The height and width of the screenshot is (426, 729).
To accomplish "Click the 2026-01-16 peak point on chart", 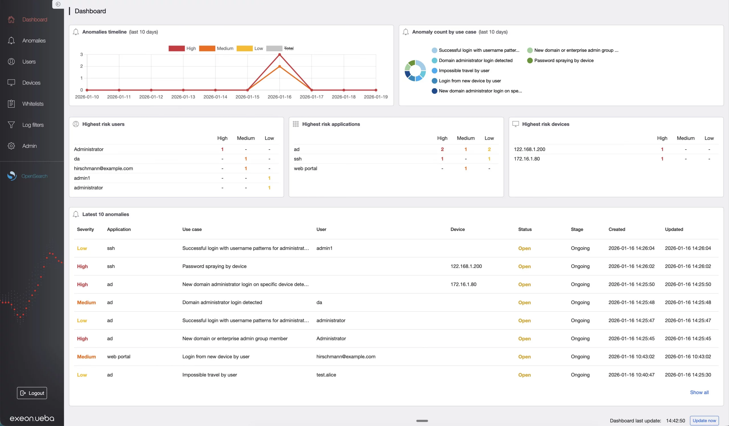I will [x=279, y=55].
